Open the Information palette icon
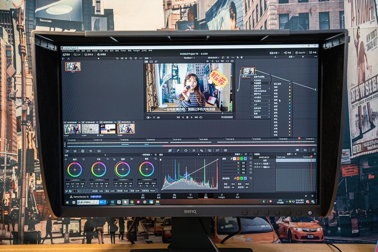The height and width of the screenshot is (252, 378). pyautogui.click(x=313, y=150)
